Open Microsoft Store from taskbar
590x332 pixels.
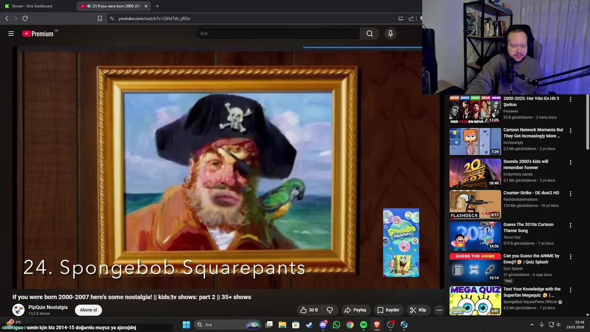pyautogui.click(x=296, y=325)
